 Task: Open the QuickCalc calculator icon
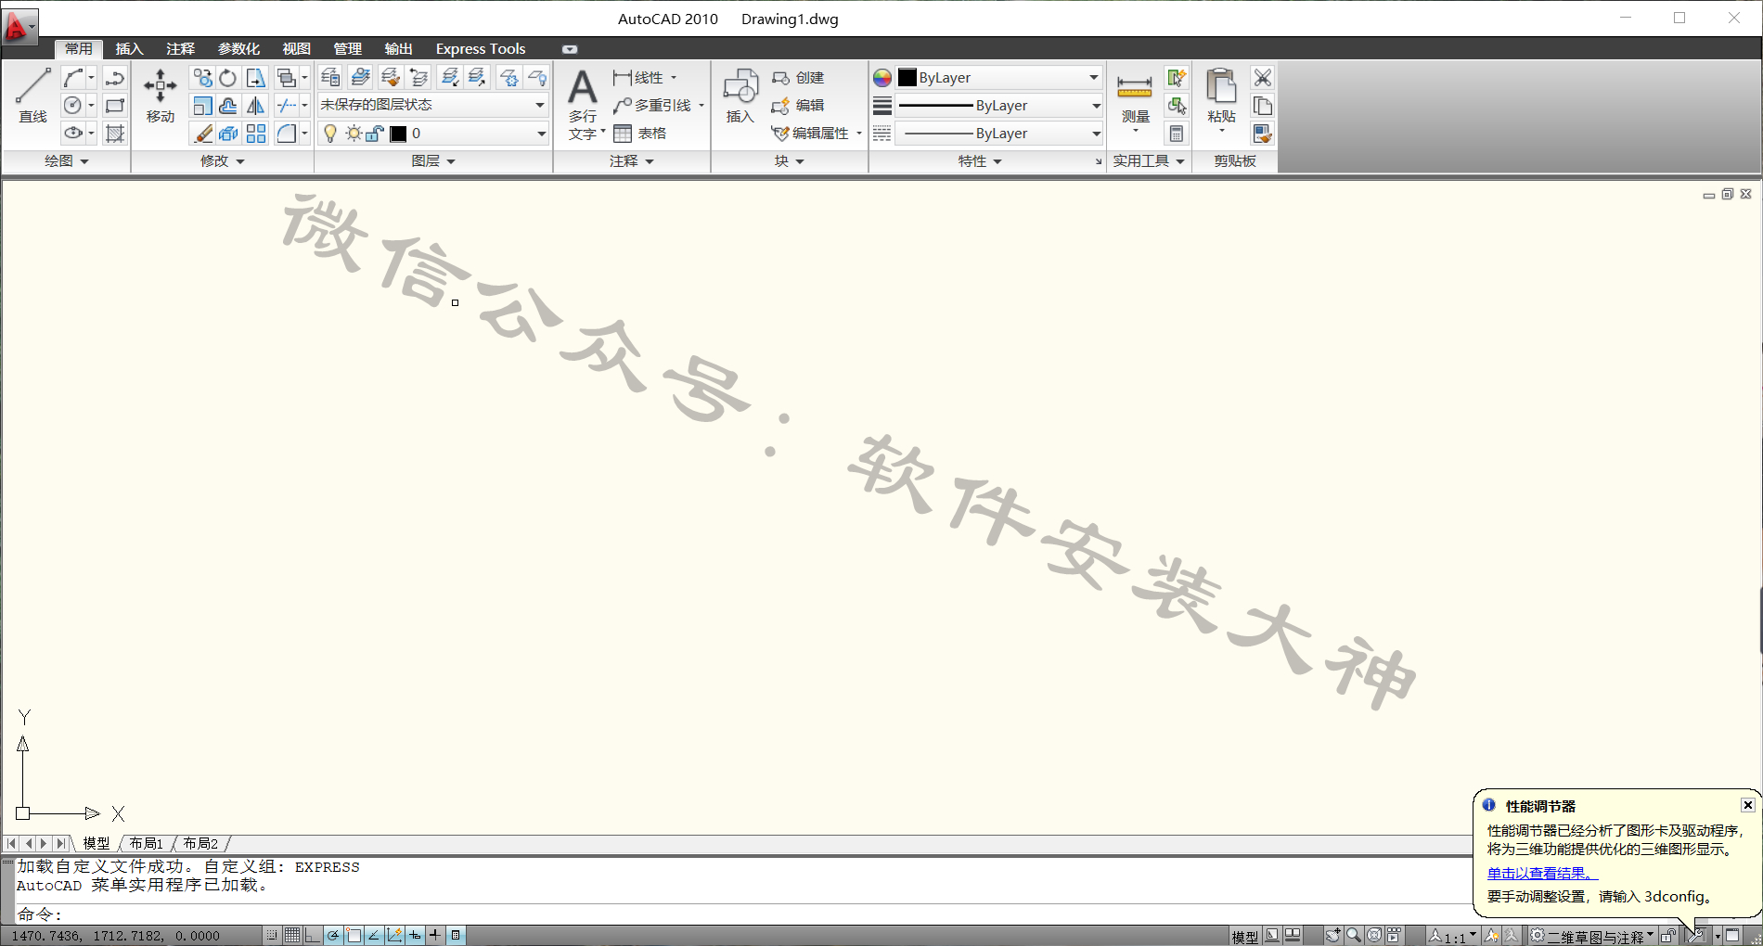[1177, 134]
